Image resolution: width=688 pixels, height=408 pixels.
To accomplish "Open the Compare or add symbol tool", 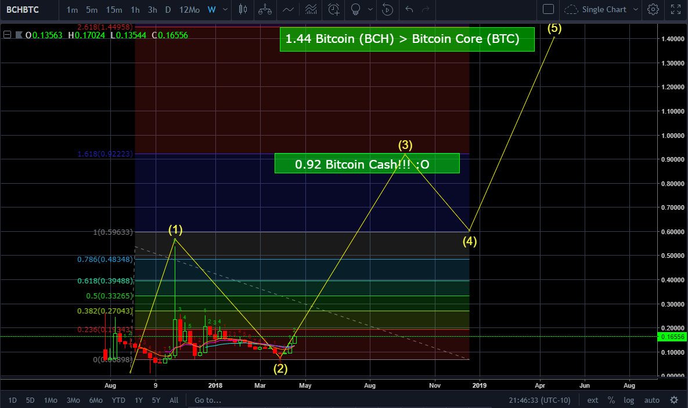I will point(265,9).
